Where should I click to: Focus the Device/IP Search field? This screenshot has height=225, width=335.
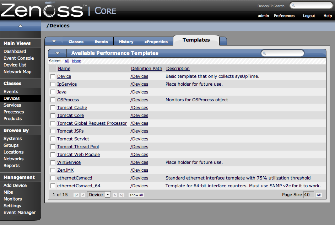tap(311, 5)
